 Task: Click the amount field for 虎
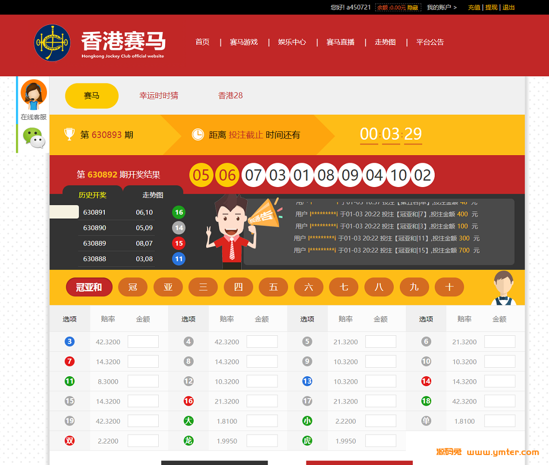(381, 441)
